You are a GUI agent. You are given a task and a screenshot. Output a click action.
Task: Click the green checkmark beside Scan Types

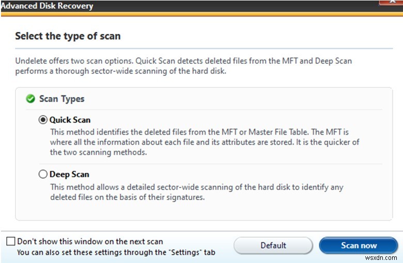click(30, 98)
